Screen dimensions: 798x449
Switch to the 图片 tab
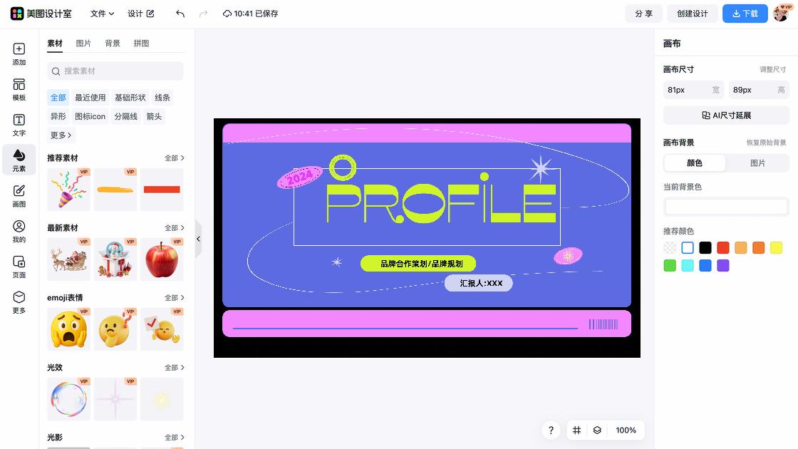pos(83,43)
